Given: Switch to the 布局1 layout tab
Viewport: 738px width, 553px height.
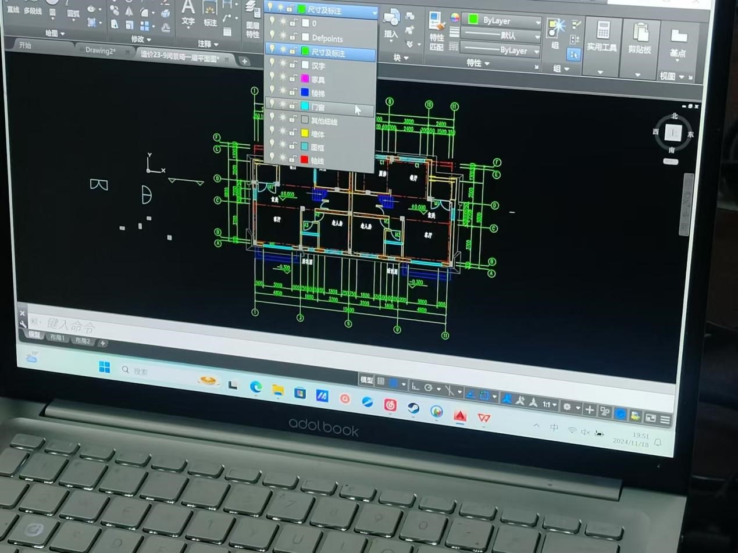Looking at the screenshot, I should (58, 338).
